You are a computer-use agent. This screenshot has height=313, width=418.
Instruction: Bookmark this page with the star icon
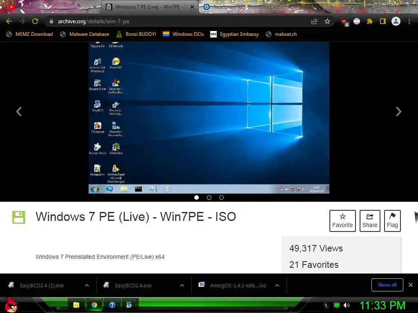(x=327, y=21)
